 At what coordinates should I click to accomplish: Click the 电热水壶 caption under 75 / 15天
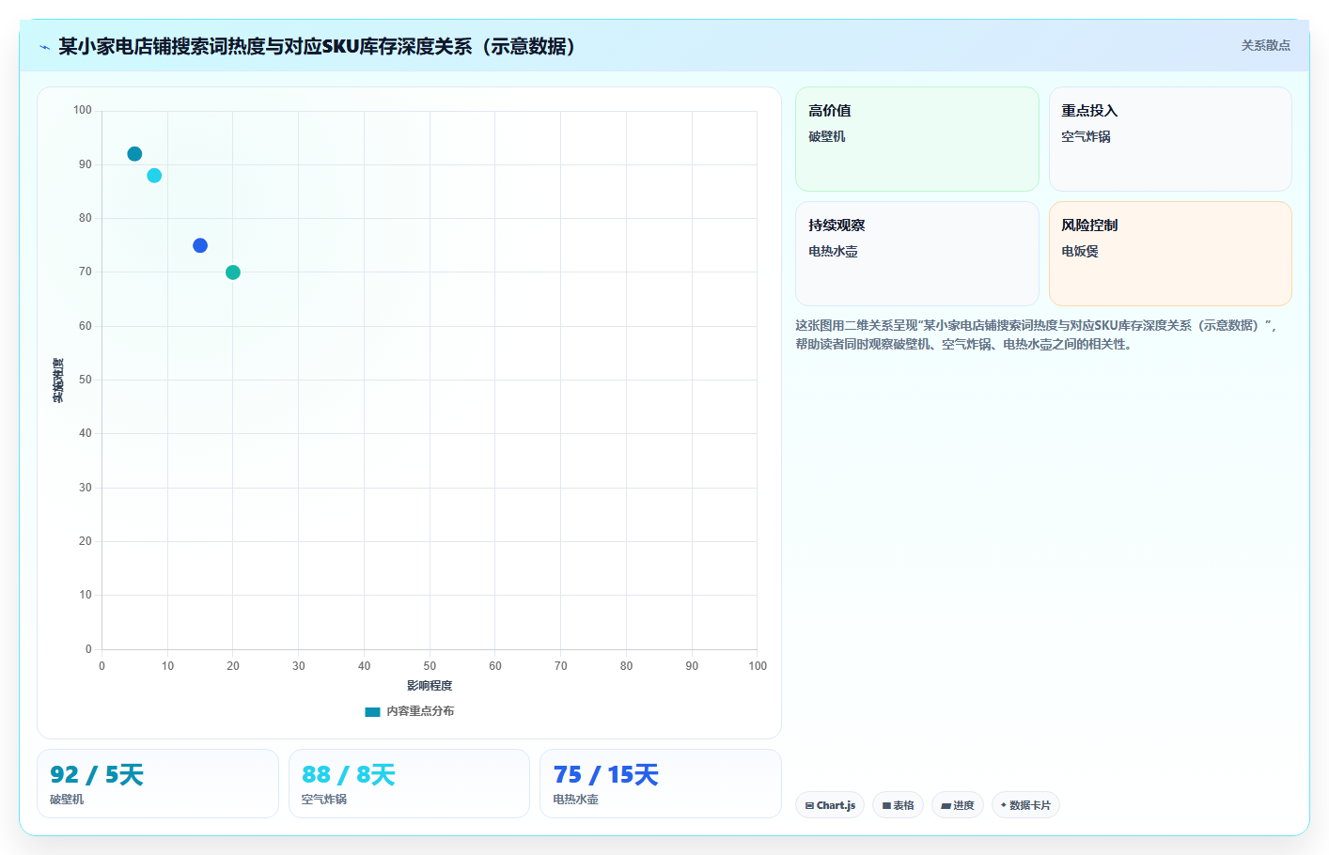[x=576, y=800]
